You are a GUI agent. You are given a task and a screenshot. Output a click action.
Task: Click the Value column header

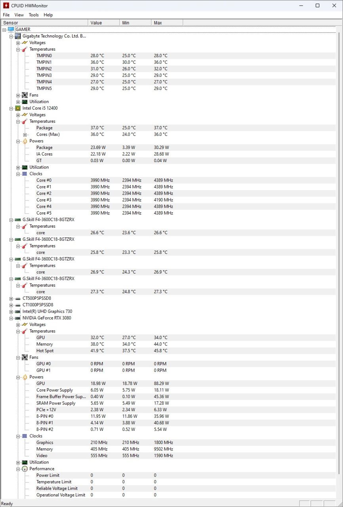pyautogui.click(x=104, y=23)
